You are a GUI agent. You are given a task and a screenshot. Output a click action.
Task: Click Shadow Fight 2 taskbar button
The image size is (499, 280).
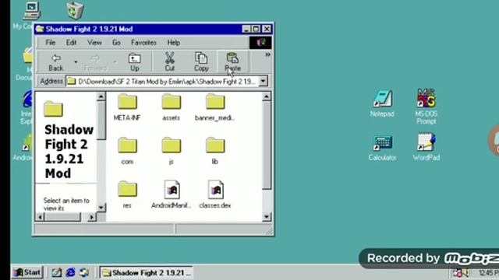click(x=147, y=273)
